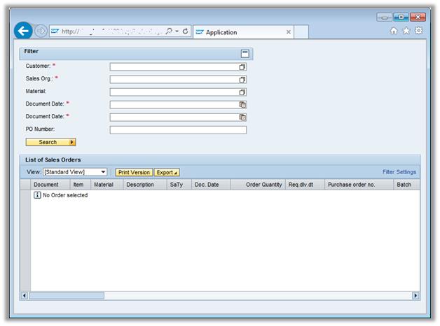Focus the Customer input field
This screenshot has height=326, width=440.
tap(178, 67)
